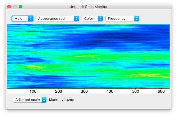Image resolution: width=177 pixels, height=116 pixels.
Task: Click the Max value 0.03208 readout
Action: (x=67, y=100)
